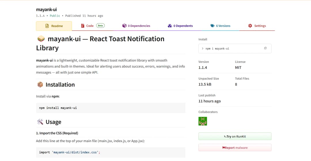311x161 pixels.
Task: Click the Settings gear icon
Action: click(250, 26)
